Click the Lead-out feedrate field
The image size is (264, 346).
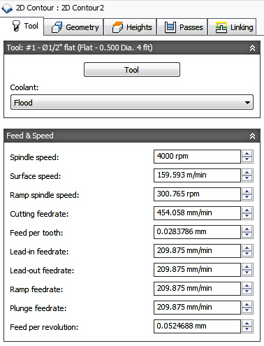197,270
